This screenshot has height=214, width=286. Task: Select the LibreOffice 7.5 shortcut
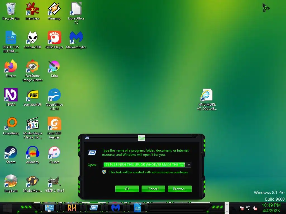pos(76,13)
